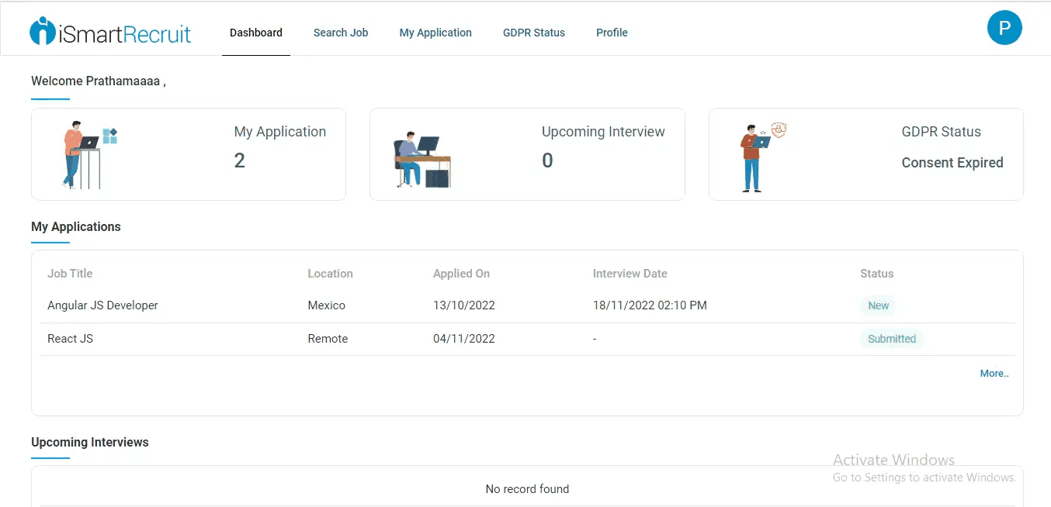Image resolution: width=1051 pixels, height=507 pixels.
Task: Switch to My Application tab
Action: [435, 33]
